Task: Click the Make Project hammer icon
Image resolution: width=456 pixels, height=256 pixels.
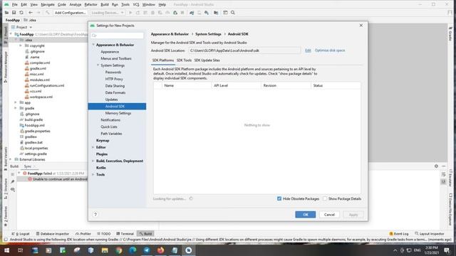Action: pyautogui.click(x=48, y=13)
